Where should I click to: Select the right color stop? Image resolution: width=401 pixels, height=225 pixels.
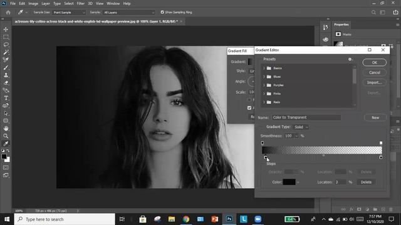pyautogui.click(x=381, y=157)
